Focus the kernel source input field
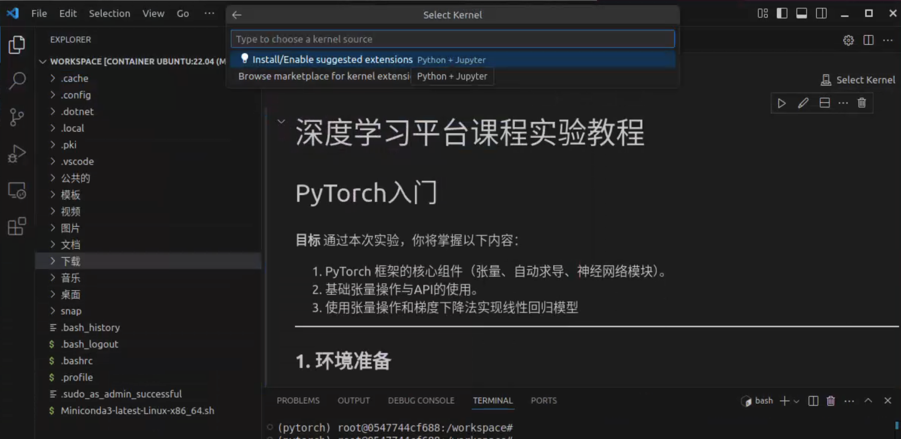The height and width of the screenshot is (439, 901). click(452, 39)
